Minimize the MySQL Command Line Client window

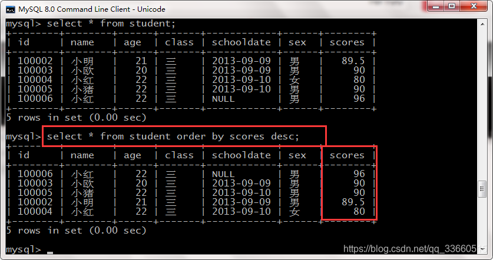tap(436, 6)
